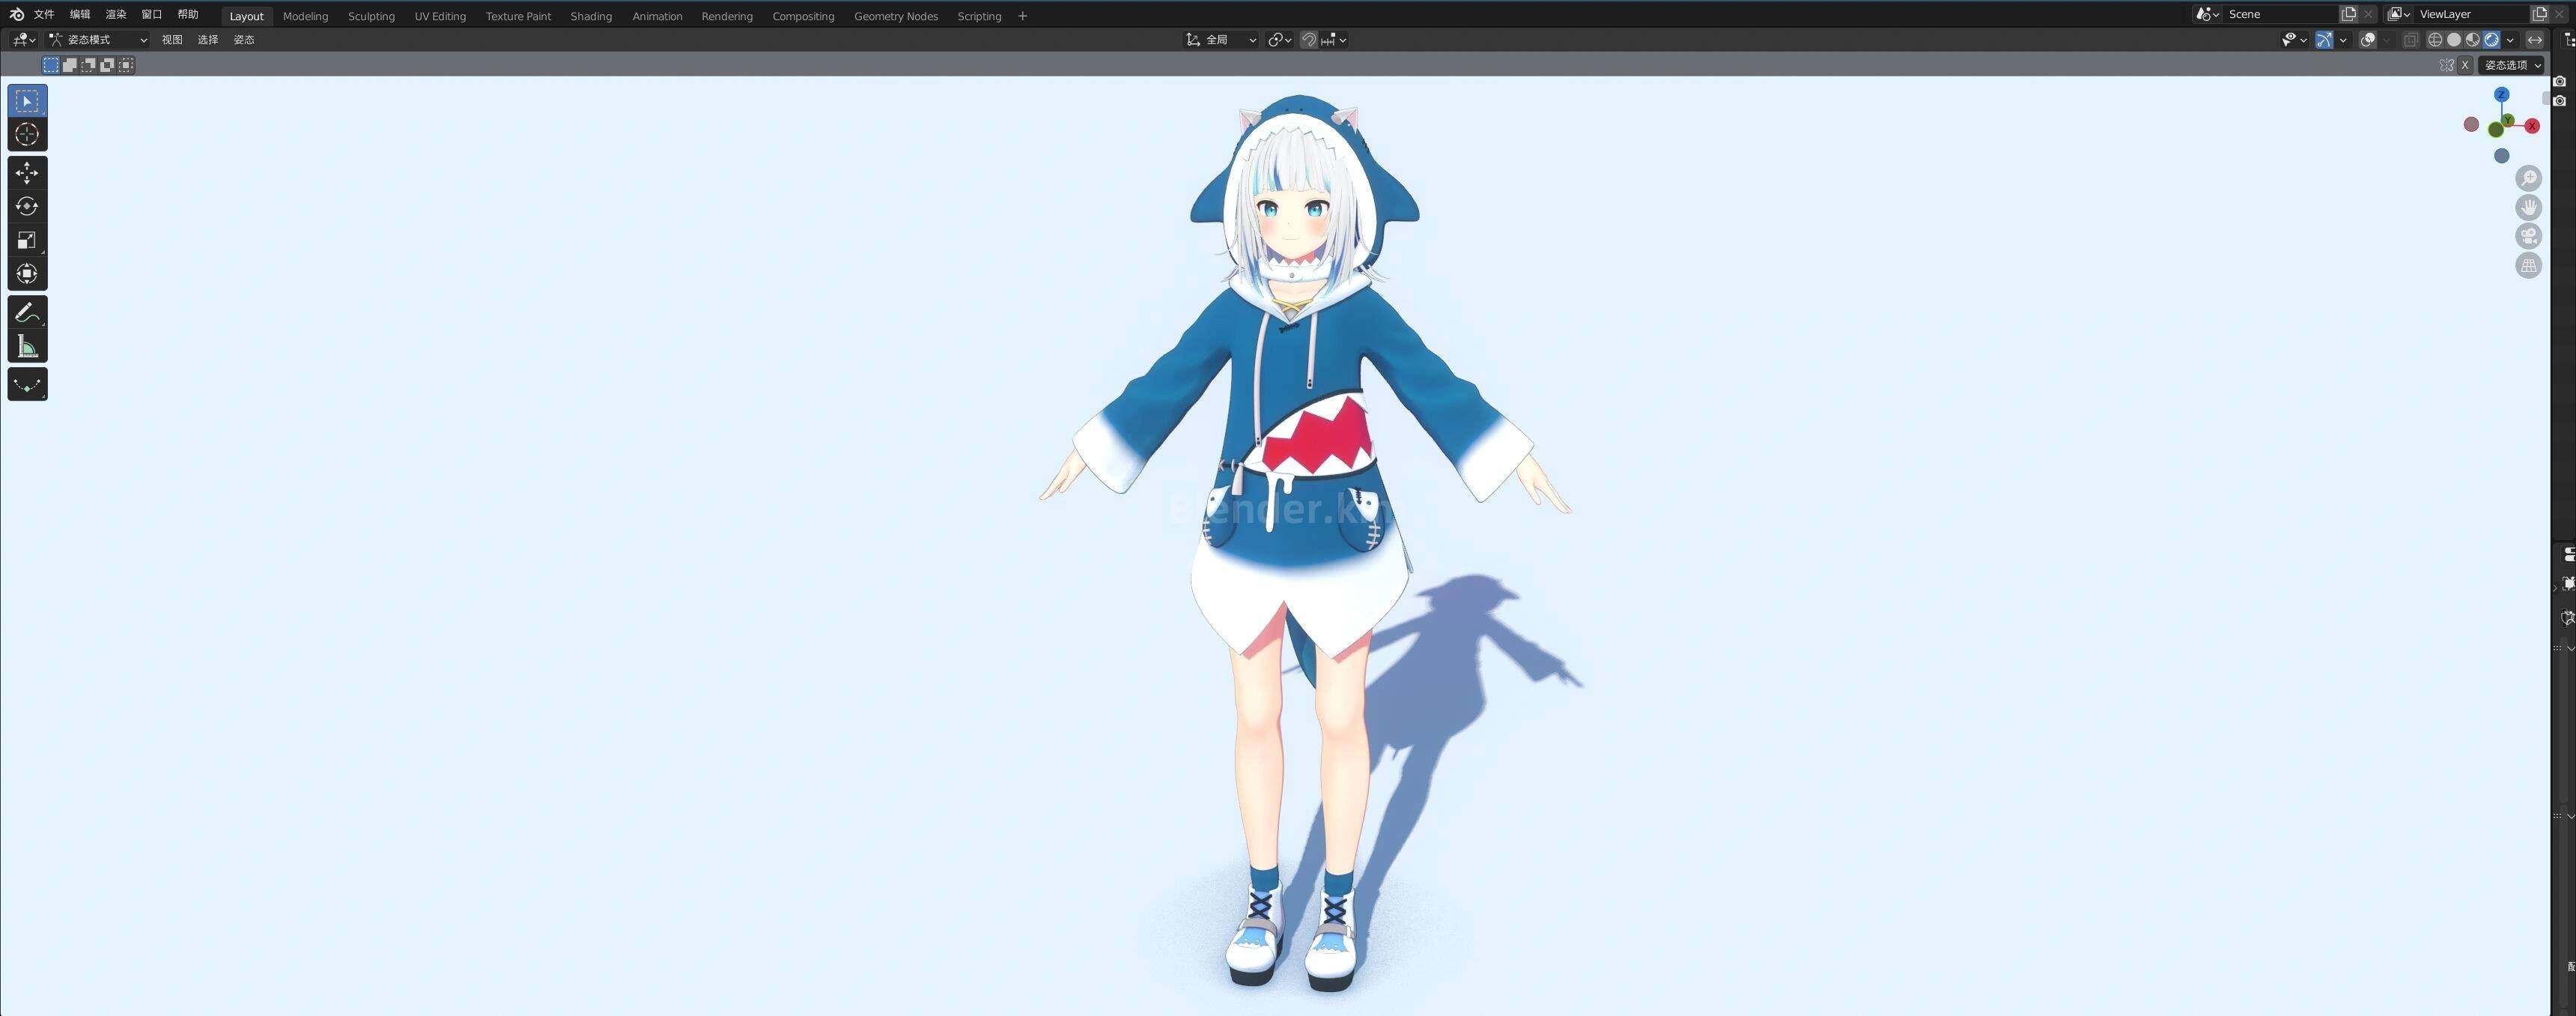Viewport: 2576px width, 1016px height.
Task: Select the Scale tool
Action: [x=27, y=241]
